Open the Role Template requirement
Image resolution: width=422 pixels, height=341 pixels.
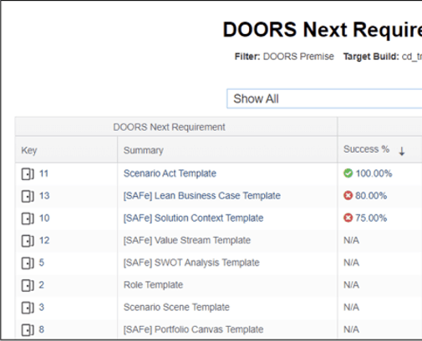pyautogui.click(x=153, y=285)
